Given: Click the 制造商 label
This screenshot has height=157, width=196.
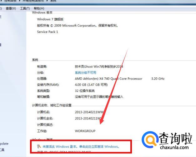Looking at the screenshot, I should (42, 66).
